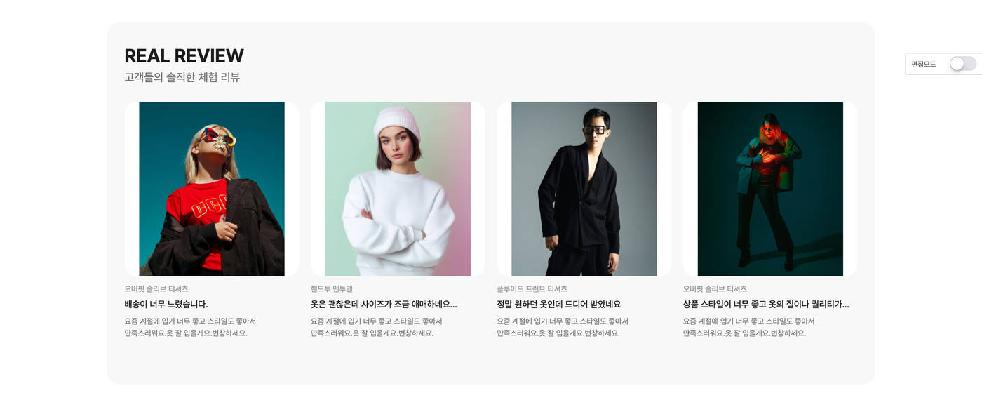982x400 pixels.
Task: Open the blonde woman in red shirt photo
Action: [212, 189]
